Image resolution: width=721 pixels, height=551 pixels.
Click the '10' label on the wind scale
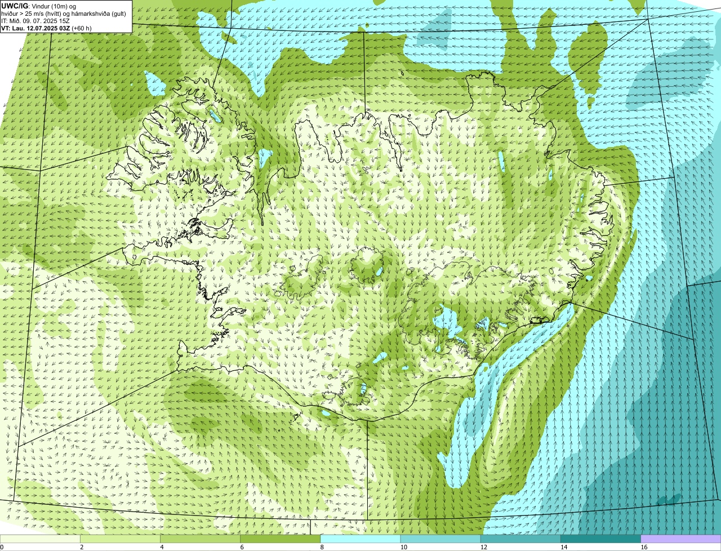click(x=403, y=547)
